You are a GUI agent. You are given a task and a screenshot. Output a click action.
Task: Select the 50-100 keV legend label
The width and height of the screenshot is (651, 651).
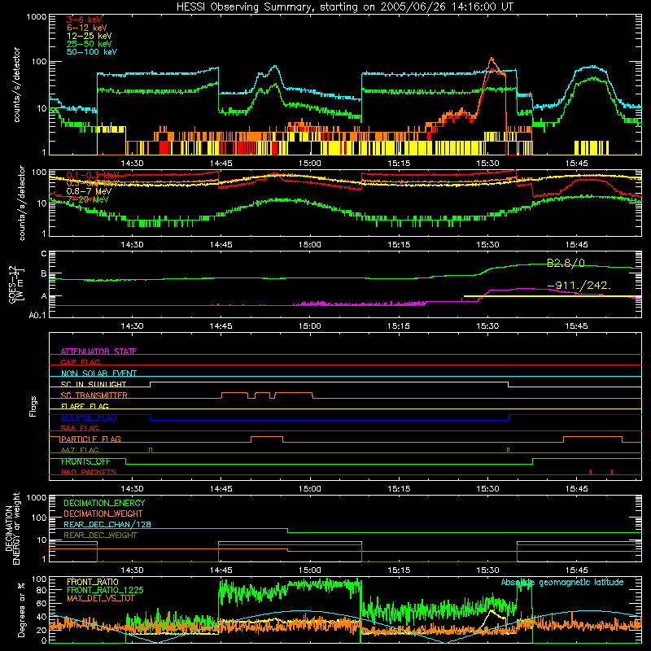pos(92,52)
